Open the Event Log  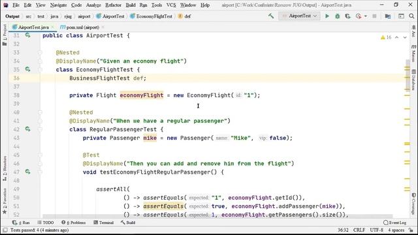394,223
